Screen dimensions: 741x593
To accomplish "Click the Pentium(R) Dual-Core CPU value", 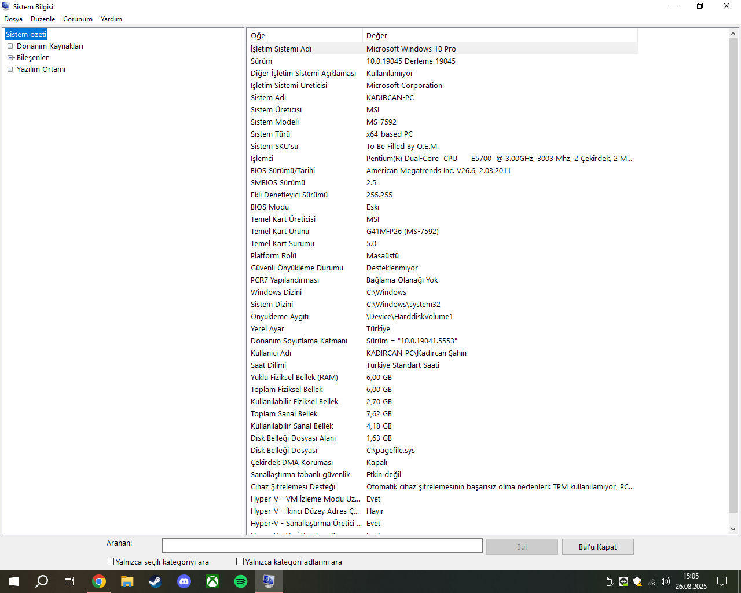I will (x=499, y=158).
